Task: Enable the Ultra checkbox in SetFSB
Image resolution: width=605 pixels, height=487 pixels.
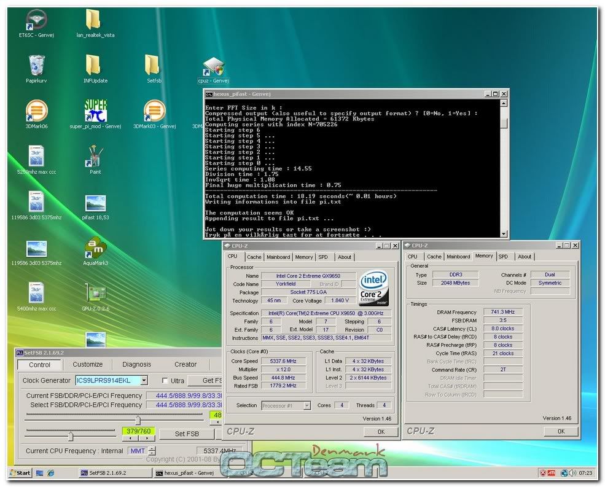Action: click(x=165, y=381)
